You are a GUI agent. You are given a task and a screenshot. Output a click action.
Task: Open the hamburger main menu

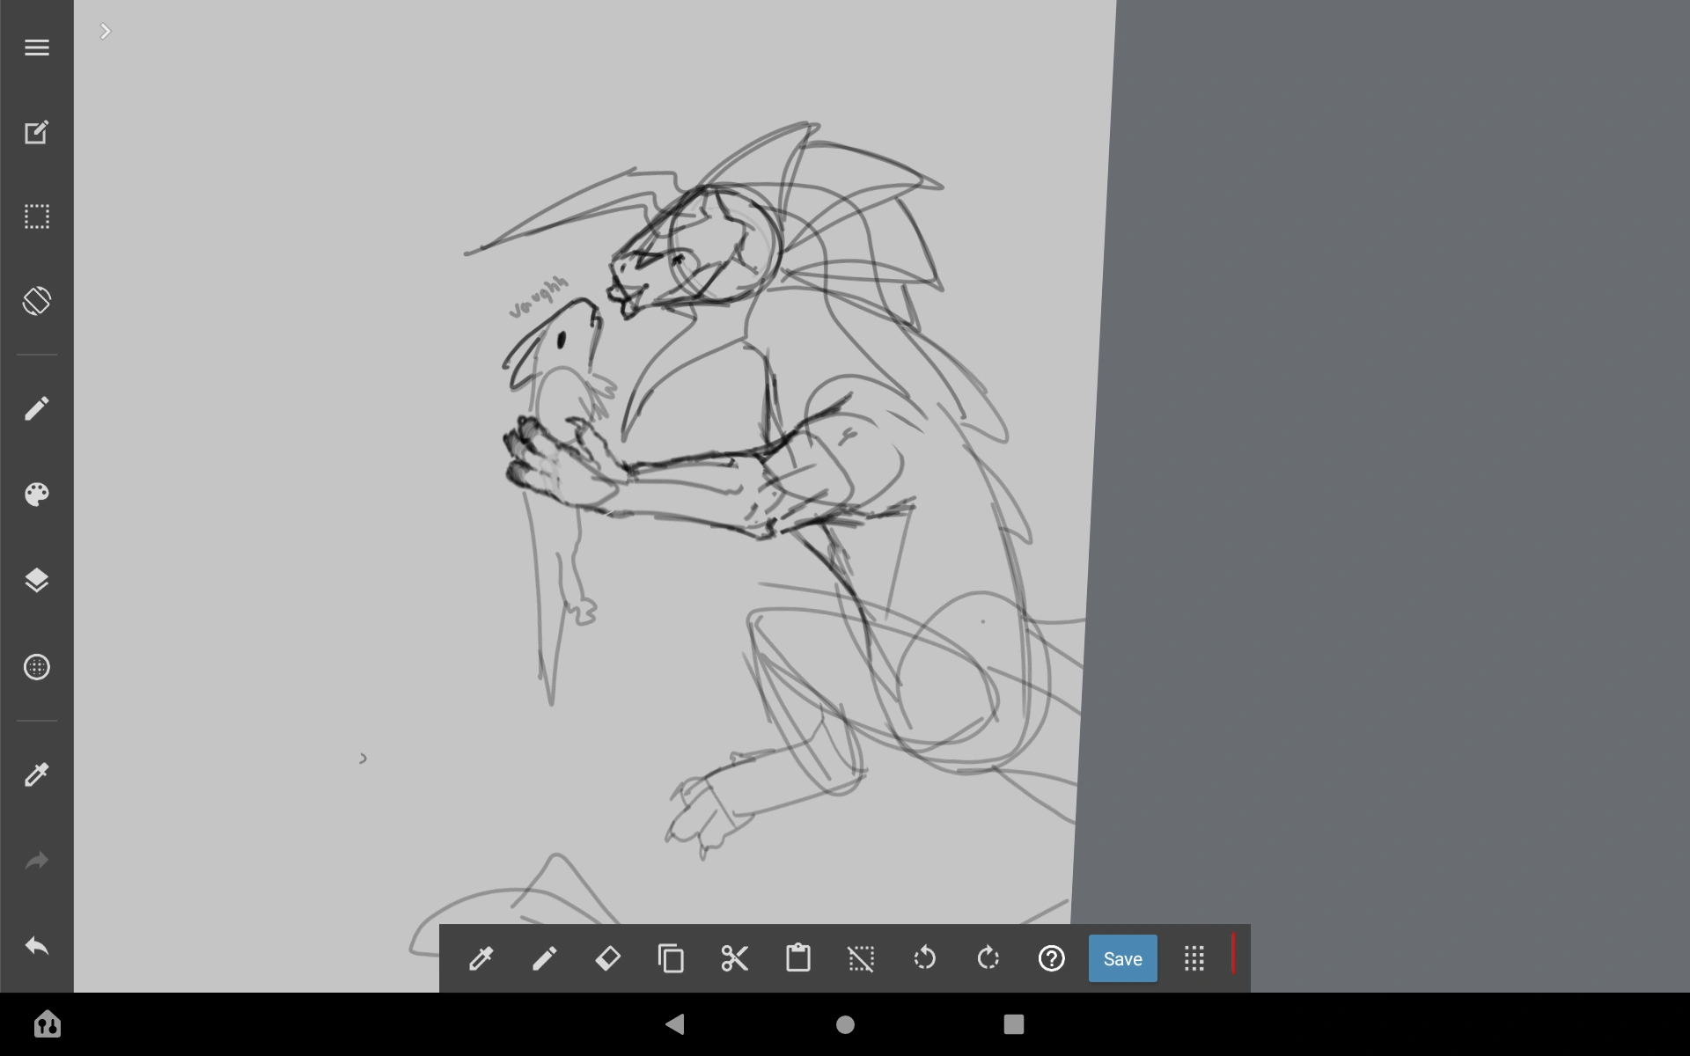pyautogui.click(x=36, y=48)
